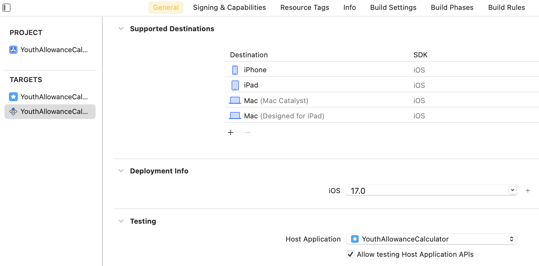This screenshot has height=266, width=539.
Task: Remove the selected destination with minus
Action: [248, 132]
